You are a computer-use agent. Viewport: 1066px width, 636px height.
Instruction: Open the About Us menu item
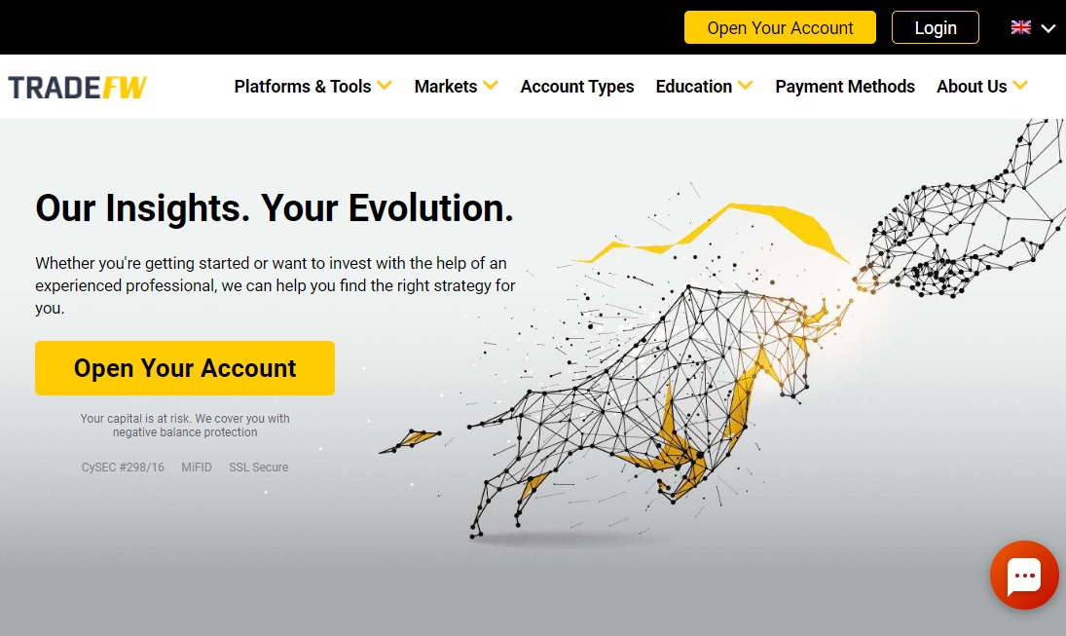tap(972, 87)
